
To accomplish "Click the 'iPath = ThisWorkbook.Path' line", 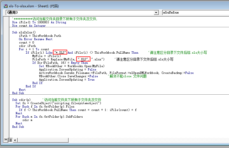I will point(40,36).
